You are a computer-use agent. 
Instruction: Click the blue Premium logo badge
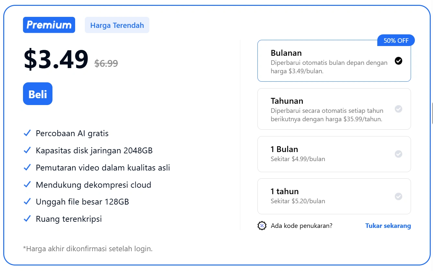[49, 25]
